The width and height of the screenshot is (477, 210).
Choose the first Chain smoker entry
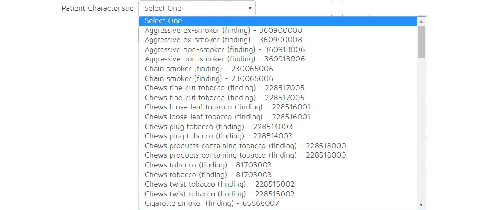pyautogui.click(x=209, y=69)
